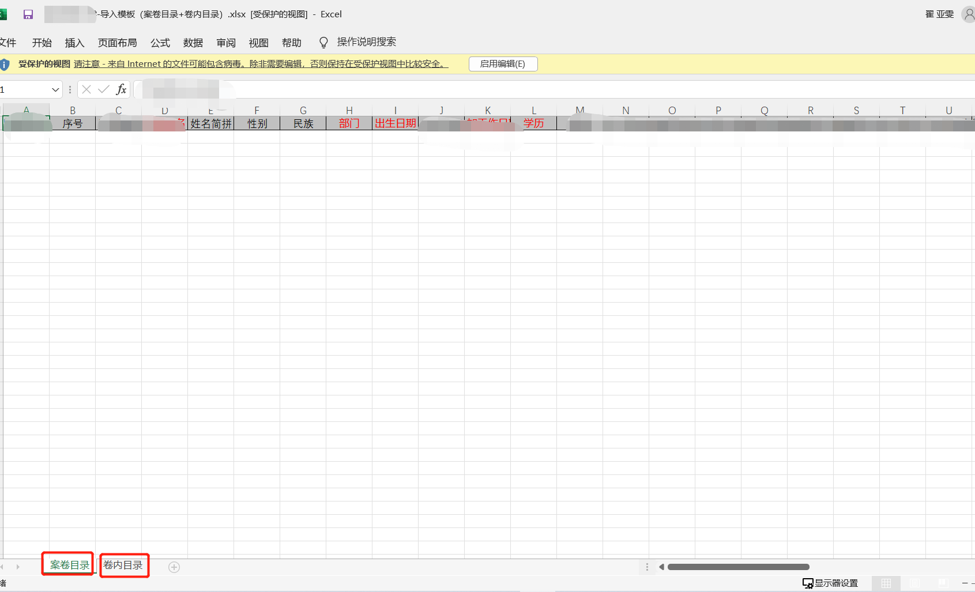Click the 启用编辑(E) button

(x=503, y=64)
